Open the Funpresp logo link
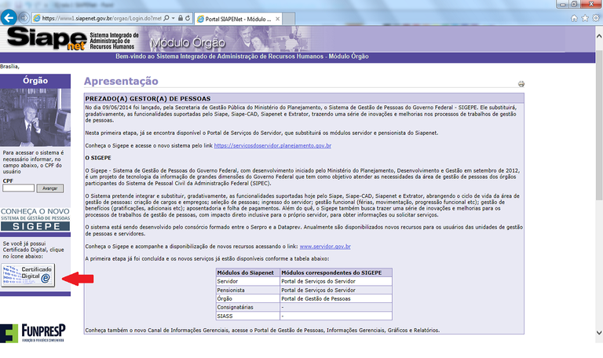 (33, 334)
